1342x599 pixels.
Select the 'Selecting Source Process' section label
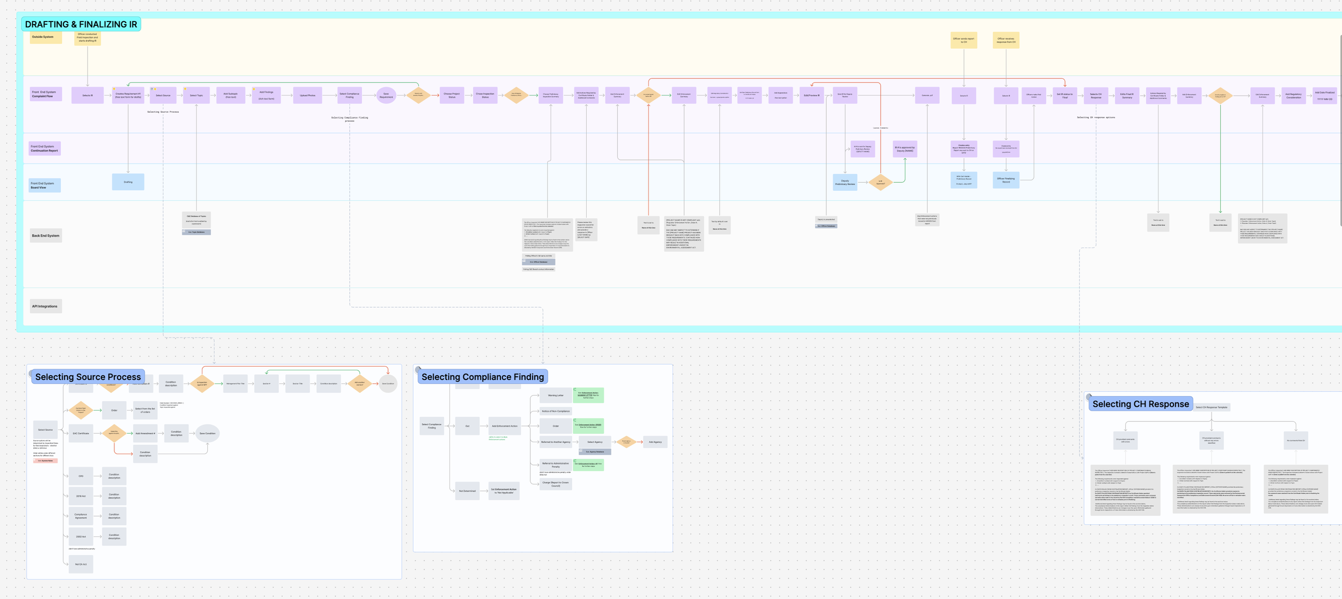tap(88, 377)
